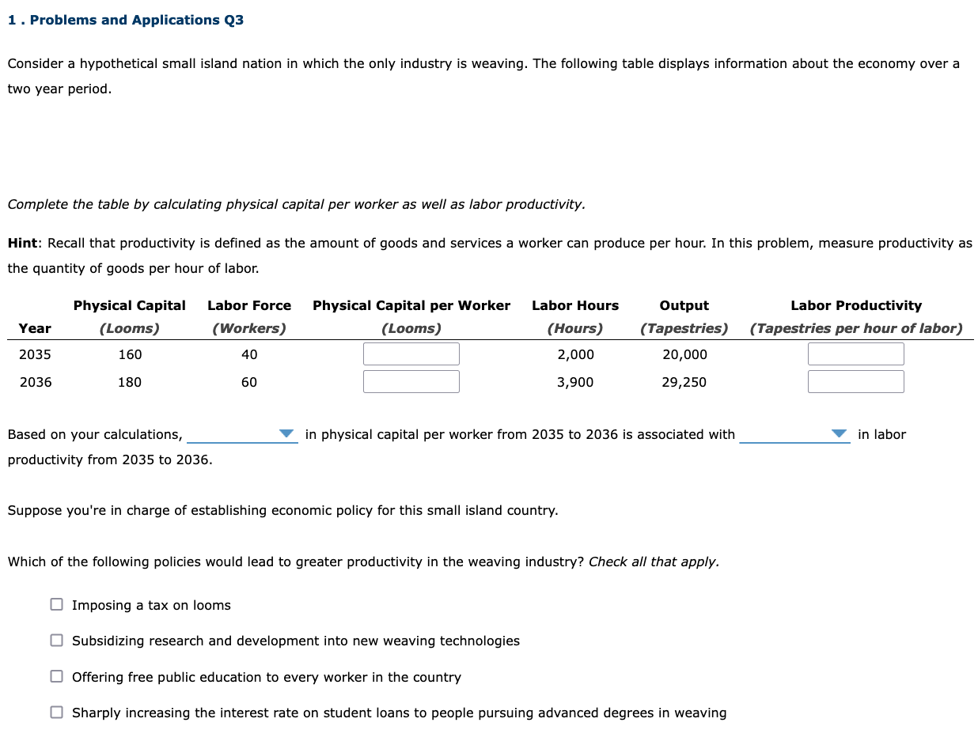Open the dropdown before 'in labor'
The width and height of the screenshot is (978, 745).
tap(794, 434)
